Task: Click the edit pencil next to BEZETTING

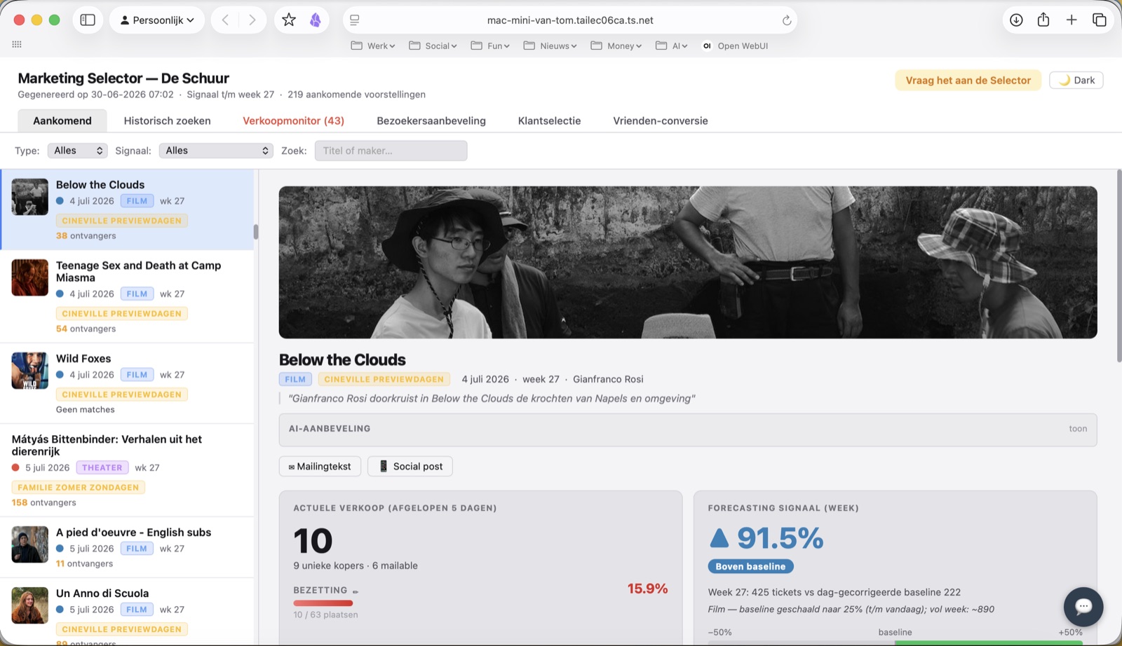Action: click(x=356, y=591)
